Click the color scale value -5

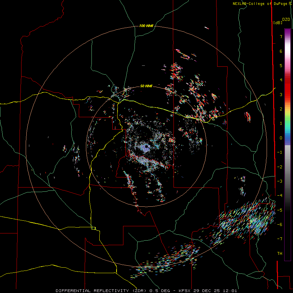[x=280, y=210]
